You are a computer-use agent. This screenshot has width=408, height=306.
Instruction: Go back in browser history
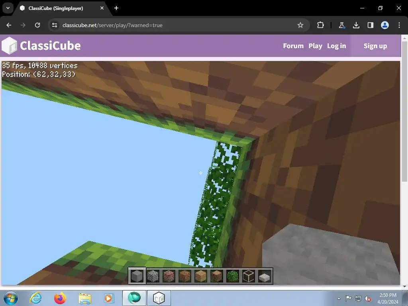point(9,25)
